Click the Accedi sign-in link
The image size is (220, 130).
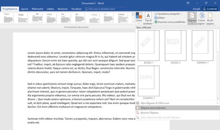click(196, 9)
